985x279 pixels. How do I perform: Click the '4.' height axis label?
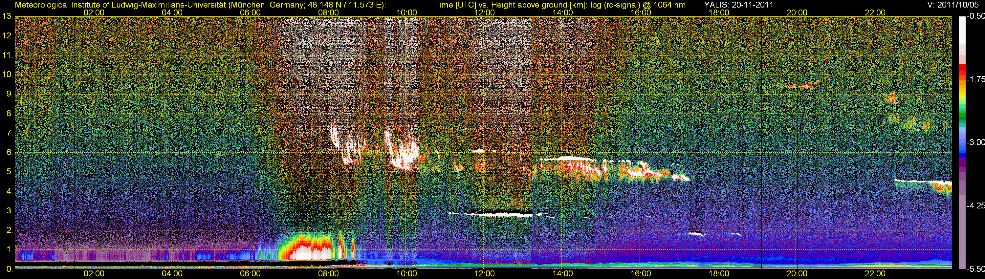pyautogui.click(x=10, y=191)
